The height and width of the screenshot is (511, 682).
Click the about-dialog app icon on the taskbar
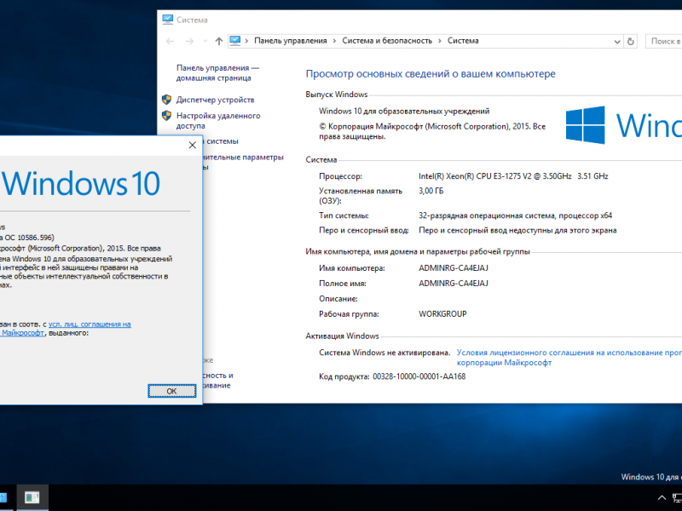click(32, 497)
